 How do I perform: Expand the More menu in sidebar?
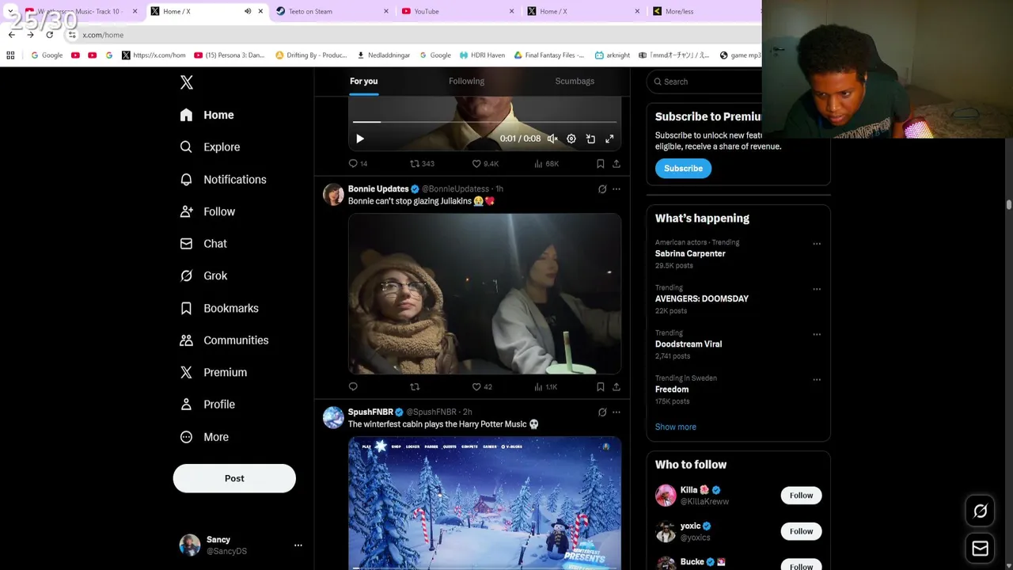tap(204, 437)
